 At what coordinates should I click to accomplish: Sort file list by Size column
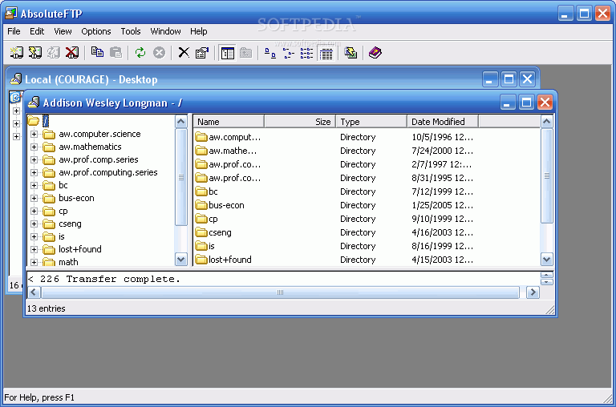point(300,122)
